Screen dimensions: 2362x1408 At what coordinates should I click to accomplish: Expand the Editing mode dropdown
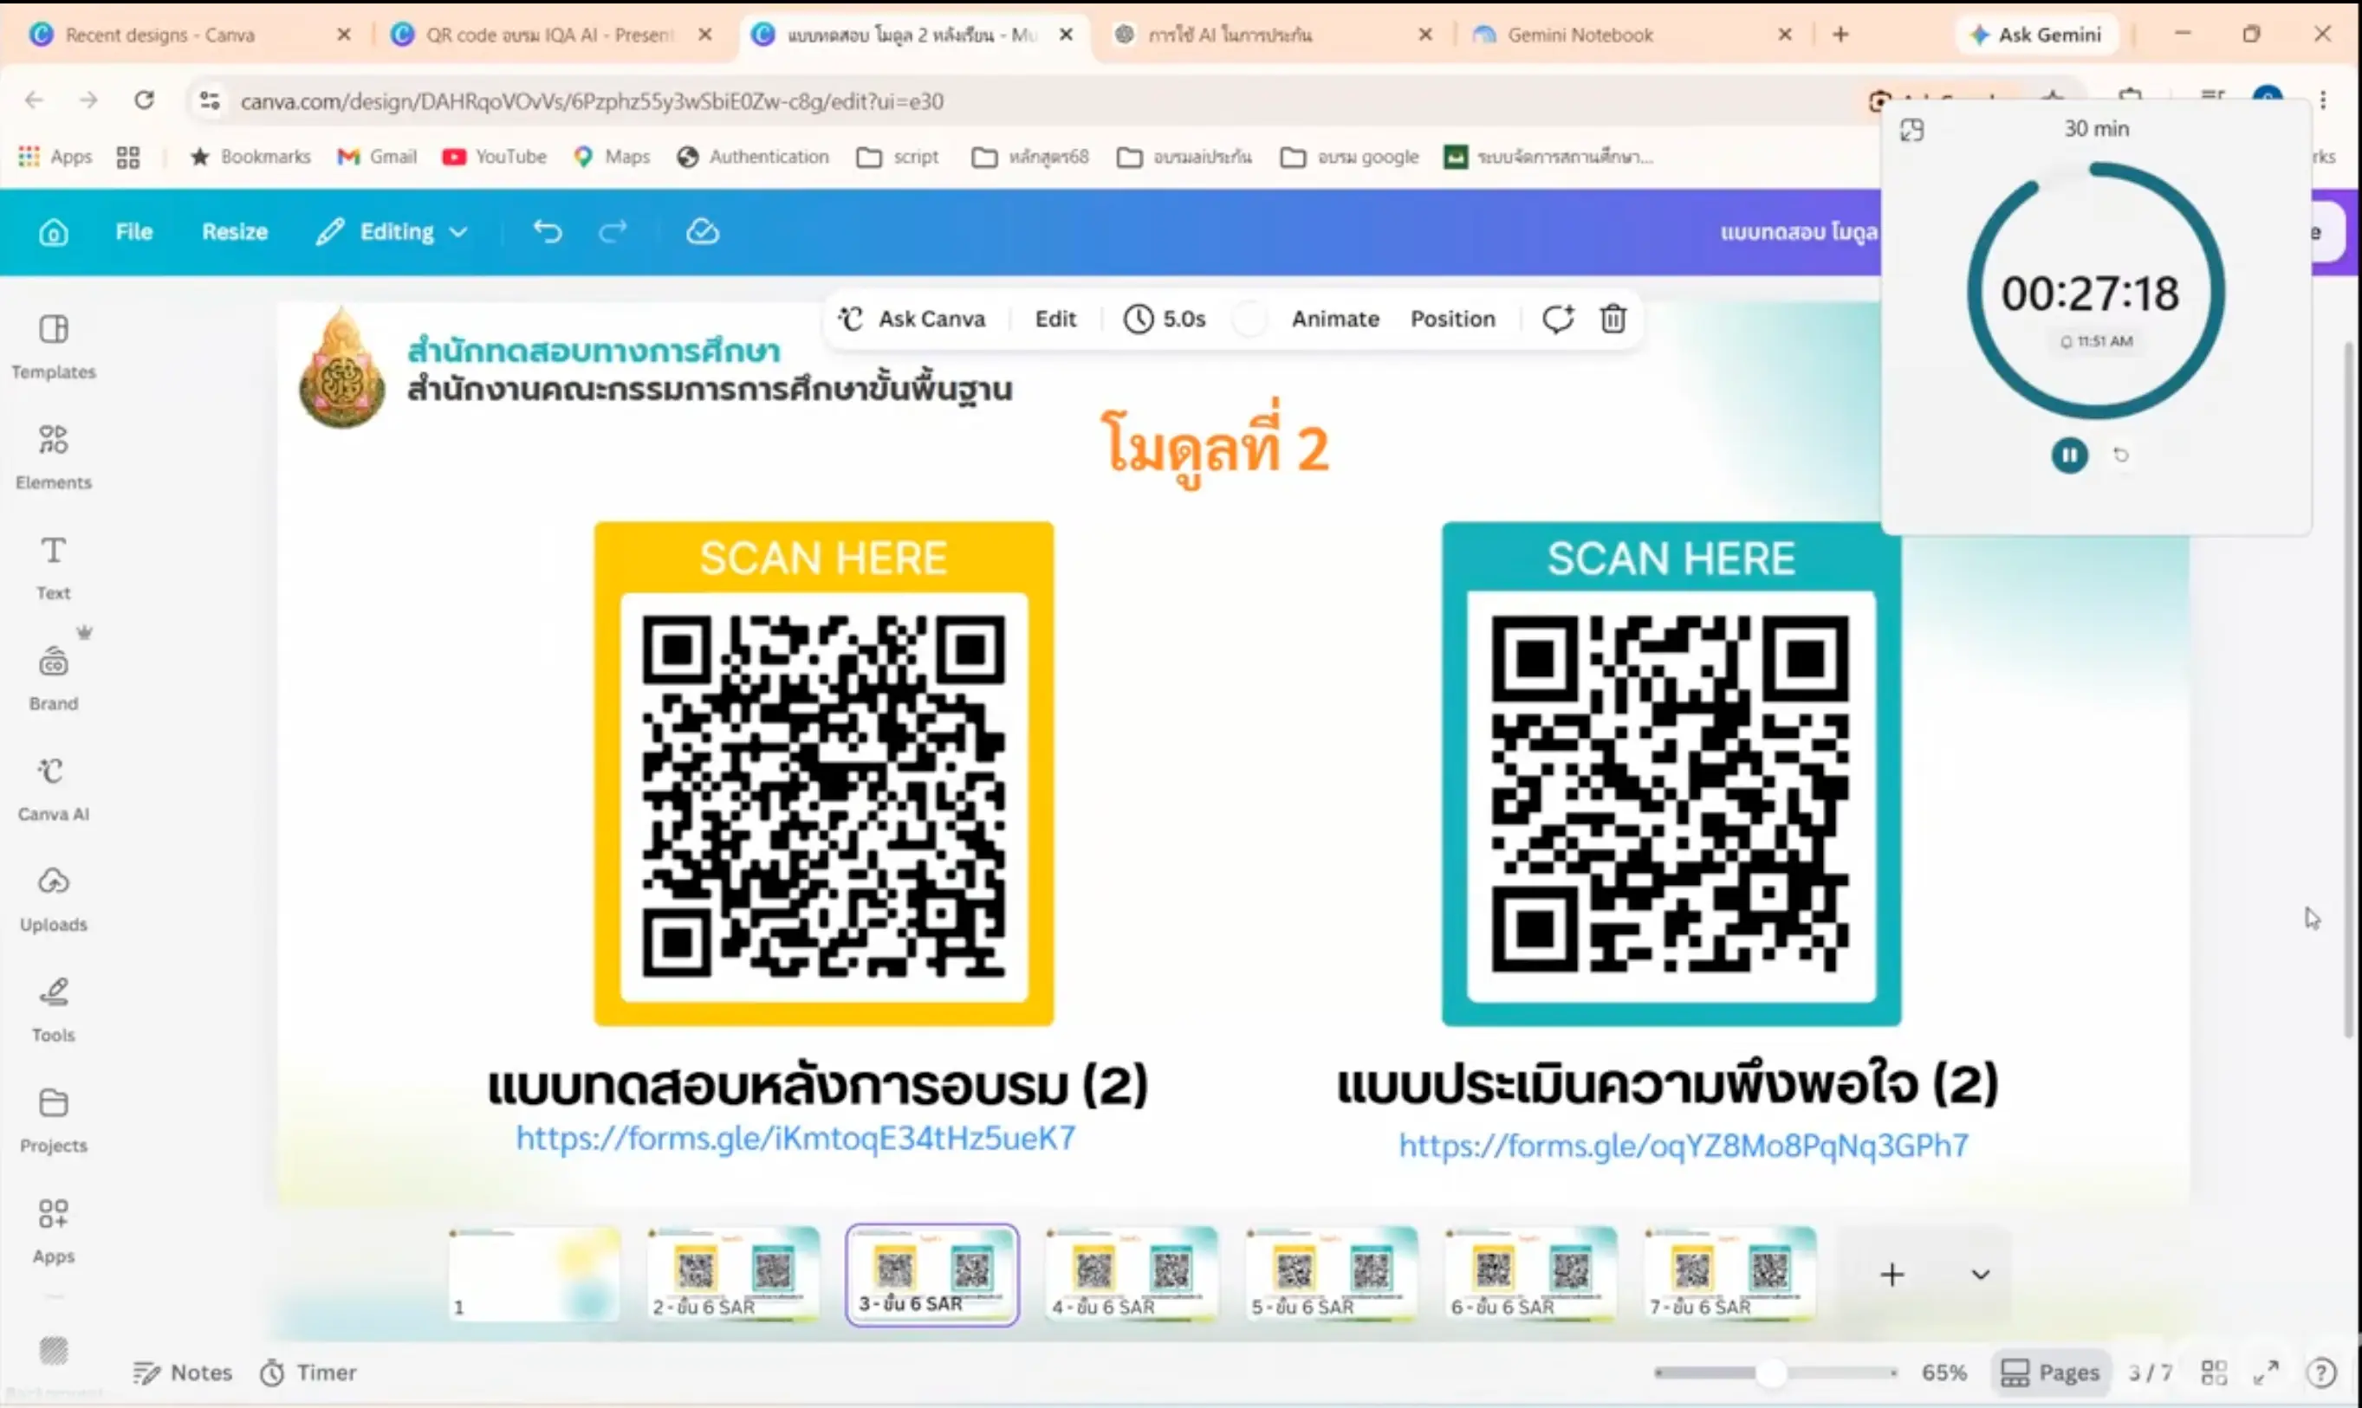coord(393,231)
